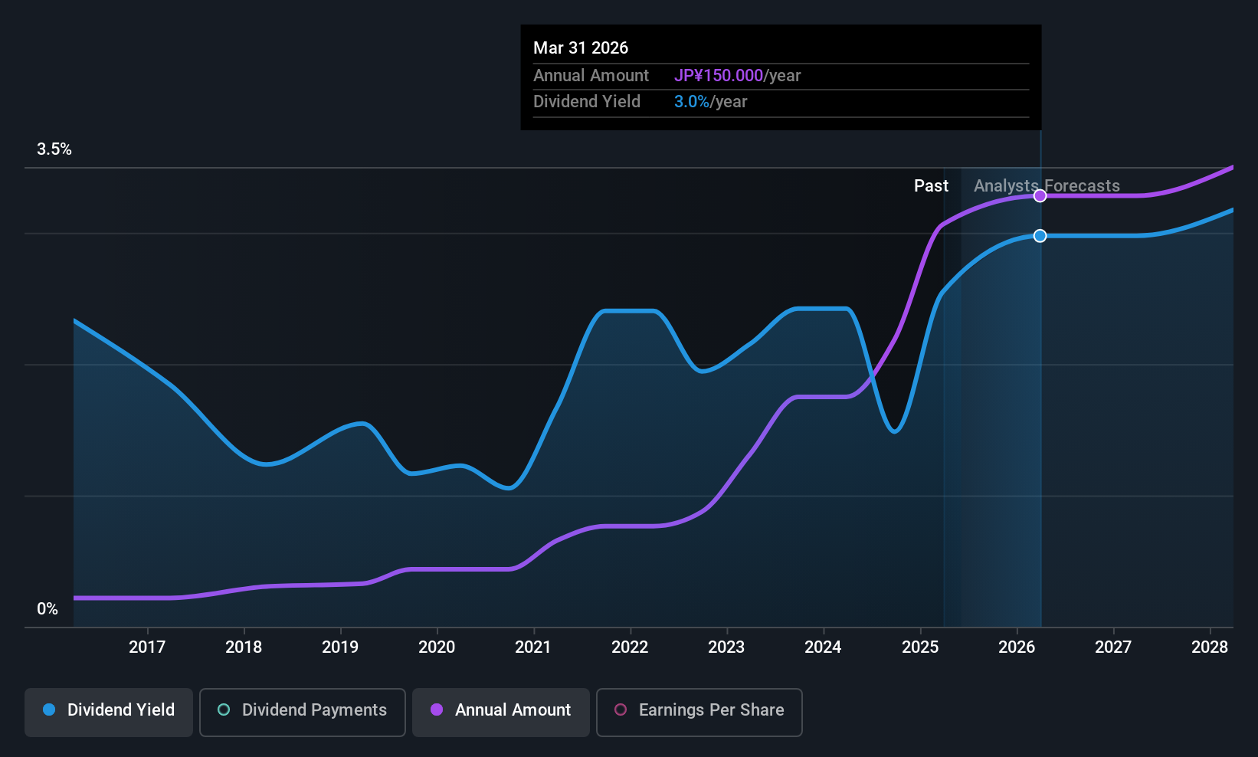Click the tooltip Annual Amount row label
Image resolution: width=1258 pixels, height=757 pixels.
(x=591, y=76)
